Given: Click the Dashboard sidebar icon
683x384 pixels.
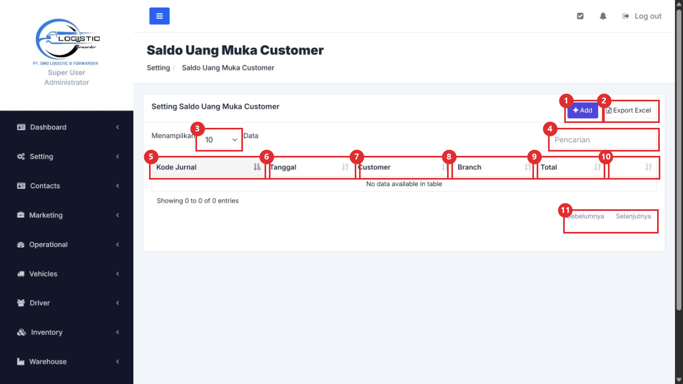Looking at the screenshot, I should tap(21, 127).
